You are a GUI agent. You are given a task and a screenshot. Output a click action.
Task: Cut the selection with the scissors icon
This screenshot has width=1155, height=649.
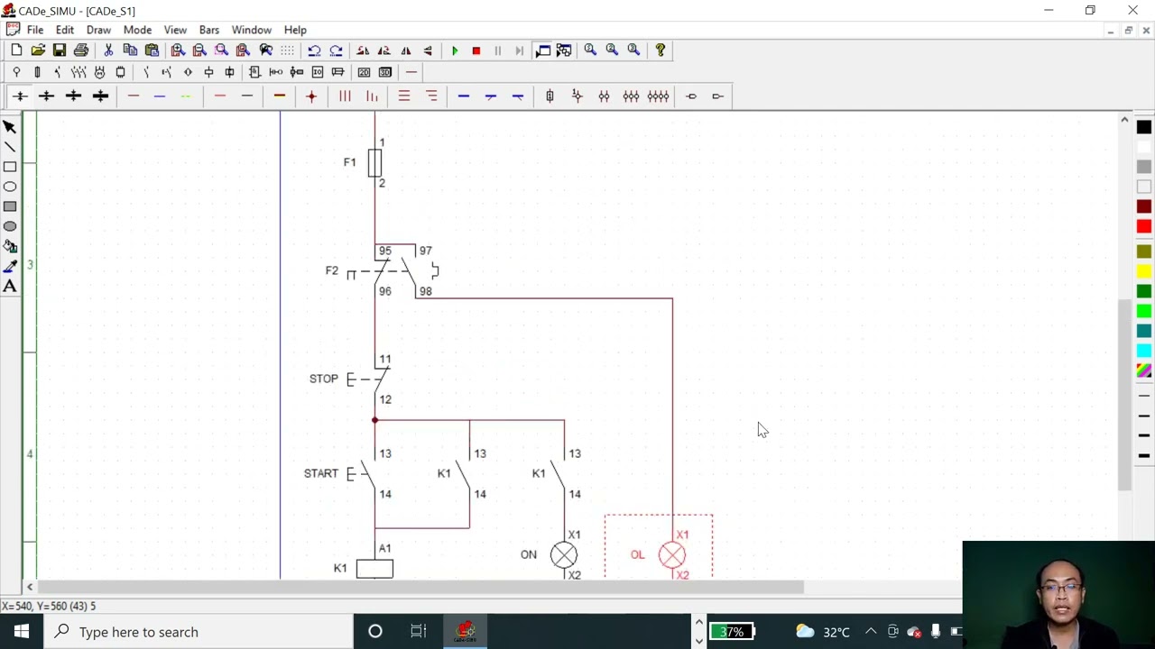click(x=108, y=50)
